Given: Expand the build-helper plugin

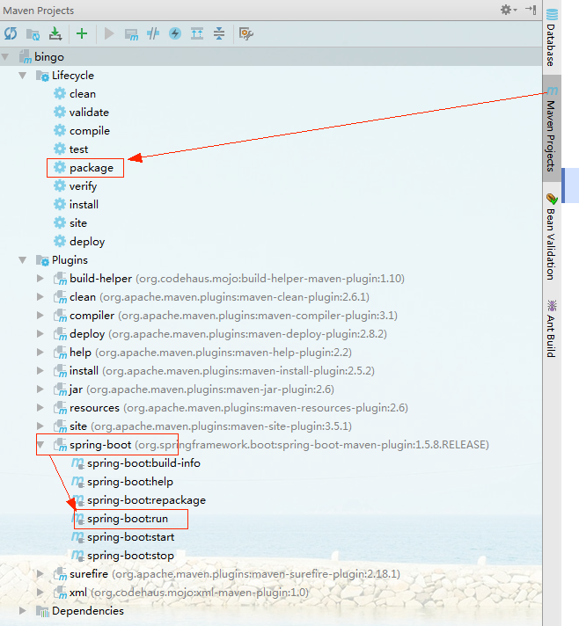Looking at the screenshot, I should [40, 278].
